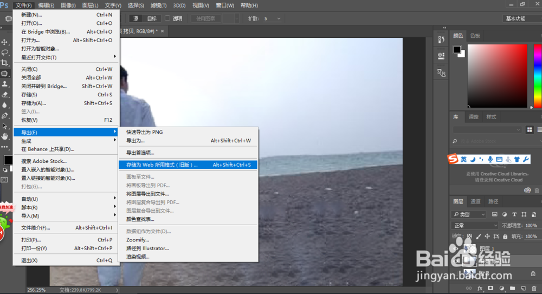542x294 pixels.
Task: Lock image pixels brush icon
Action: pyautogui.click(x=479, y=237)
